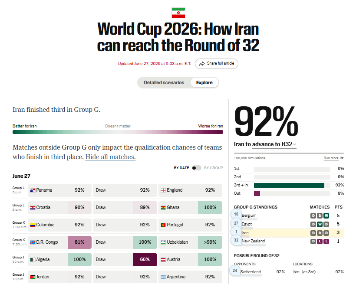Click Belgium's rank 18 badge

[x=236, y=214]
